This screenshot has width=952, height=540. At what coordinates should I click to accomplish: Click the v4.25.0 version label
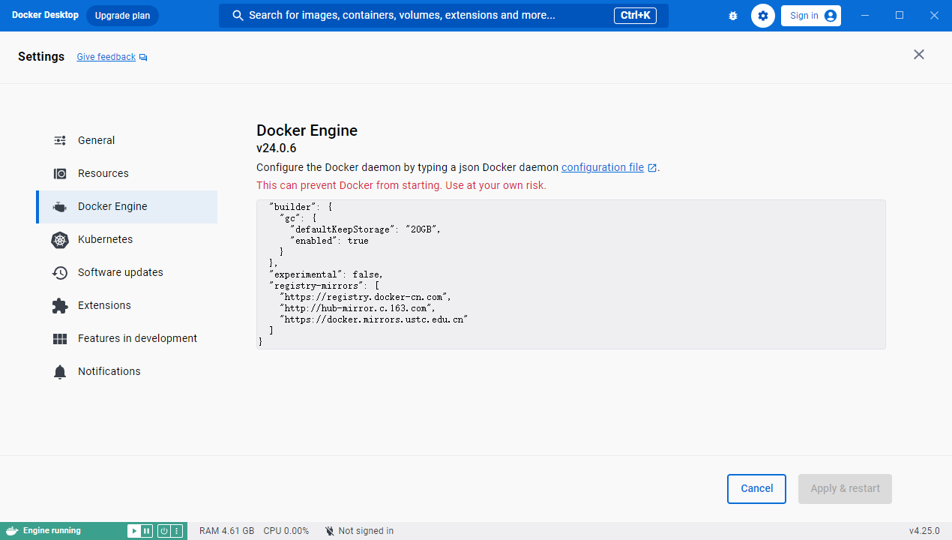[924, 531]
